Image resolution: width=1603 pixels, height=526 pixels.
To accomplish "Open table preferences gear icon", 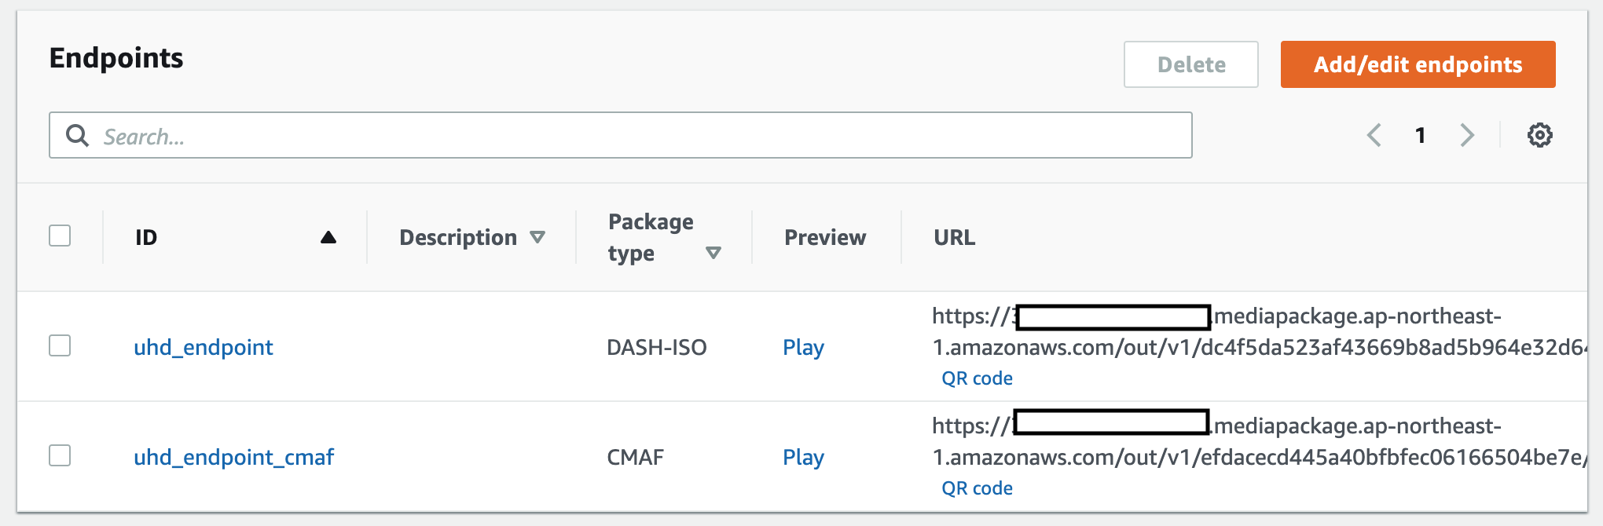I will pos(1539,135).
